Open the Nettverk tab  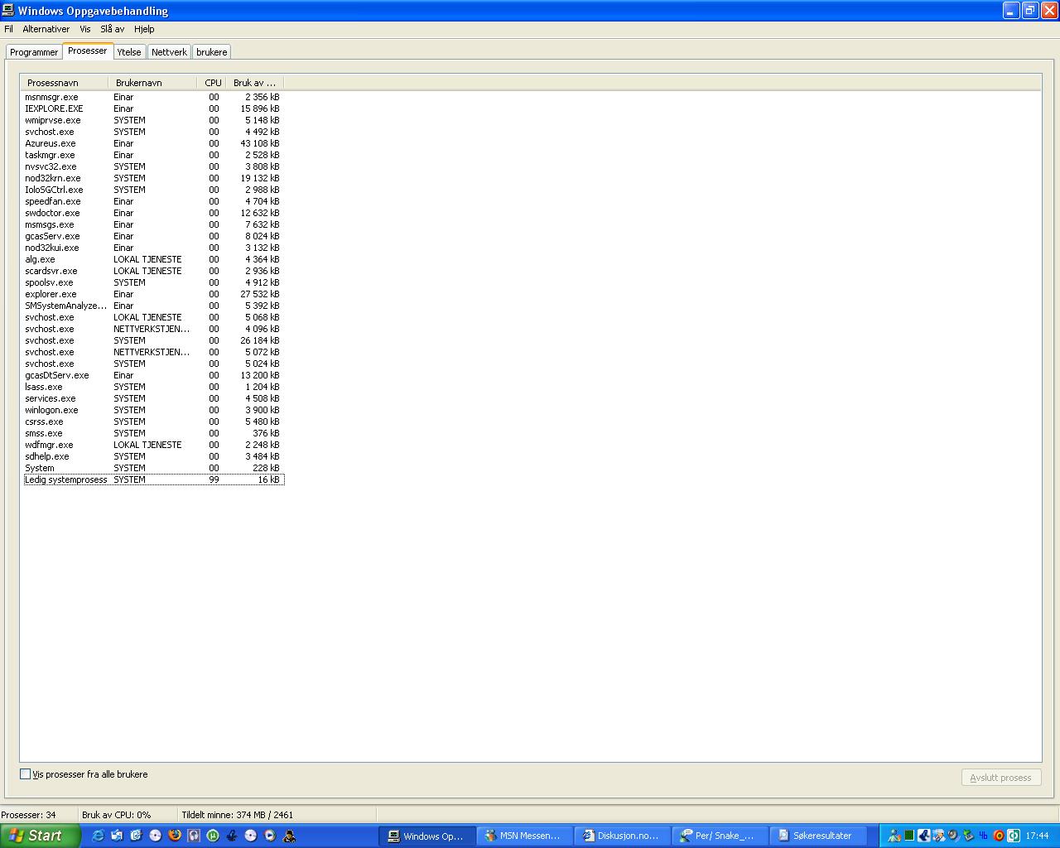point(169,52)
